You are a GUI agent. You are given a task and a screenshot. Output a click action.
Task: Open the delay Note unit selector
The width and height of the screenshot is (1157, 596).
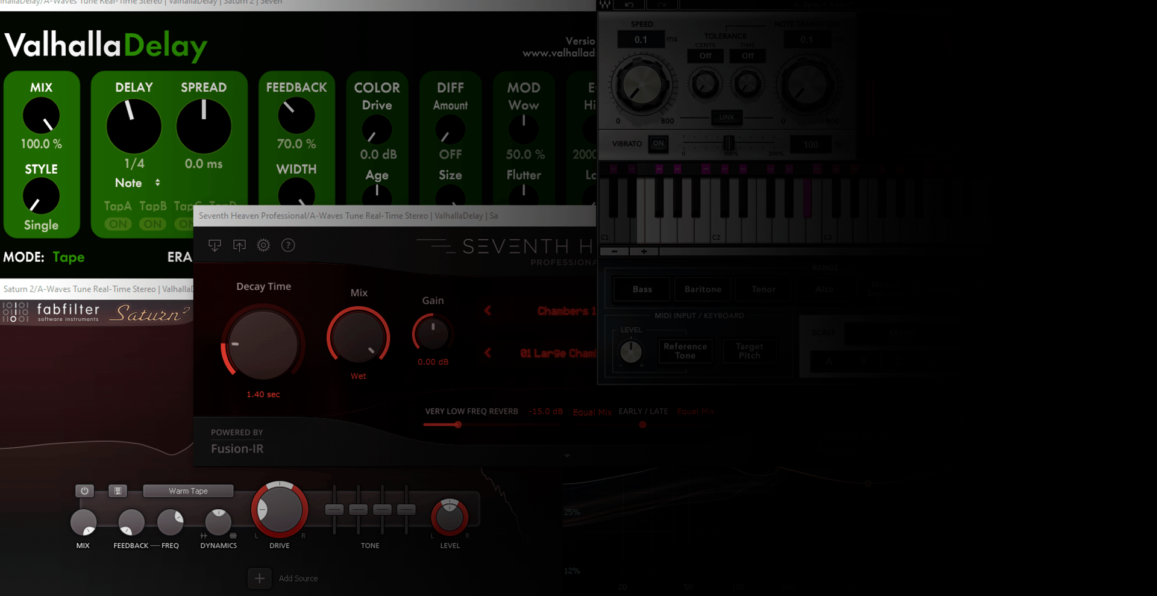tap(137, 183)
